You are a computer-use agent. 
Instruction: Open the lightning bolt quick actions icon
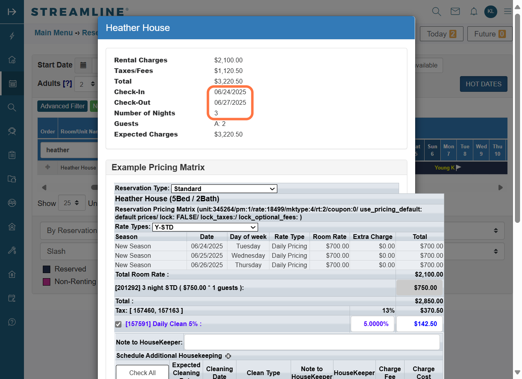[12, 36]
